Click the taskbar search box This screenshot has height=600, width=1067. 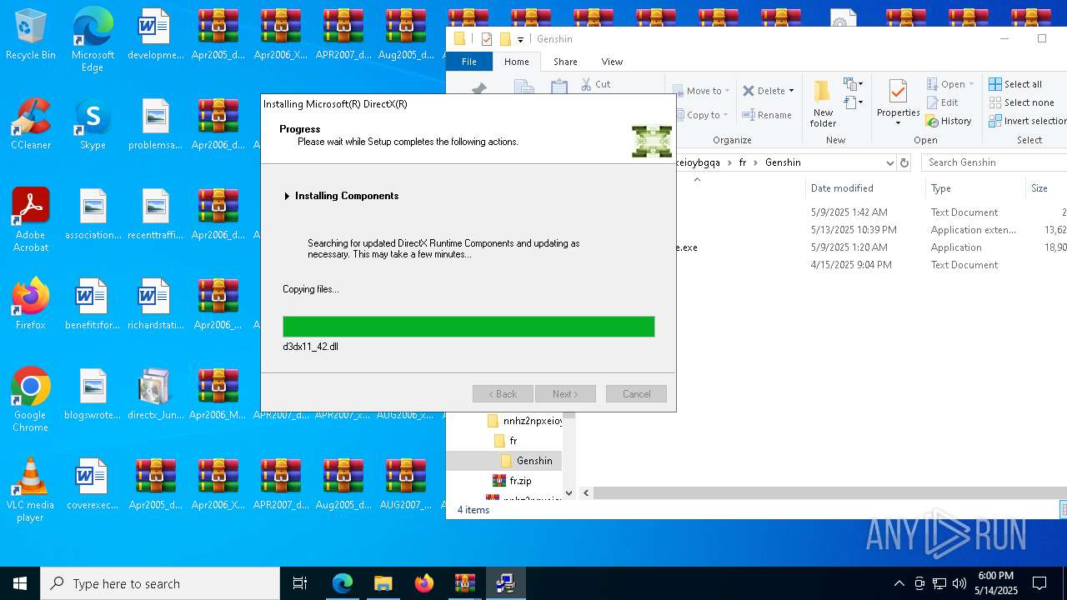tap(160, 583)
